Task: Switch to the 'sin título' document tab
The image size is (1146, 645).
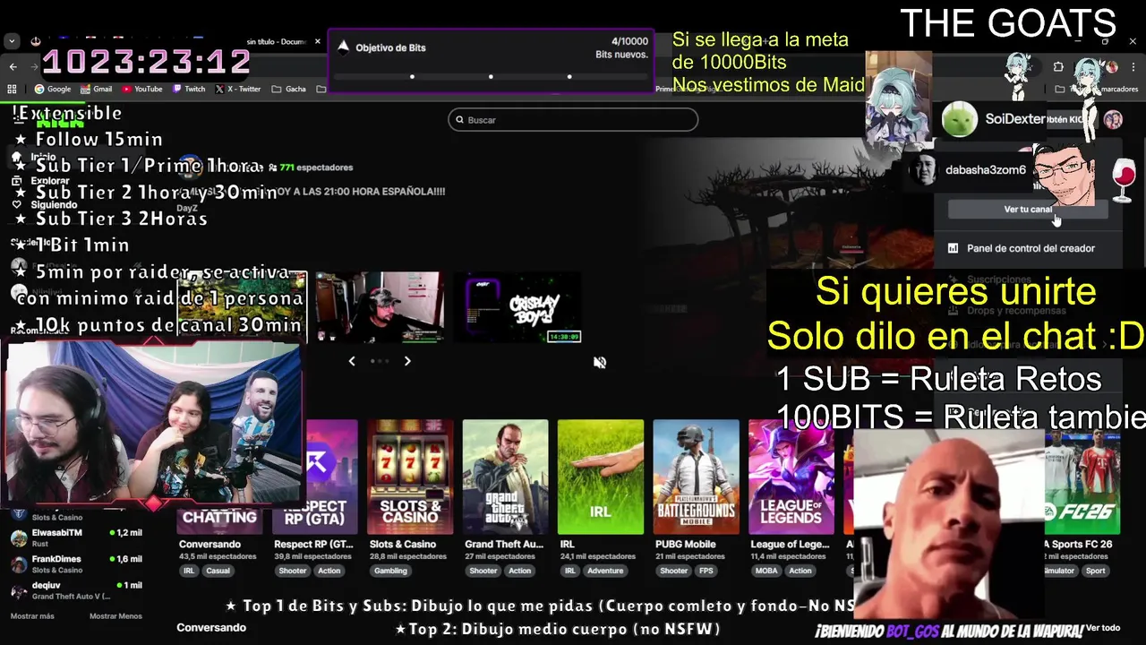Action: [x=277, y=41]
